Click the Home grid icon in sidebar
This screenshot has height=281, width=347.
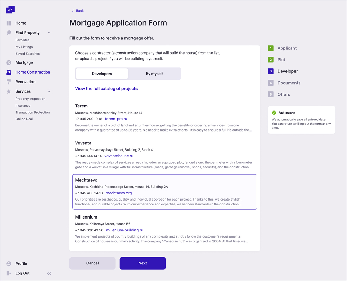click(9, 23)
